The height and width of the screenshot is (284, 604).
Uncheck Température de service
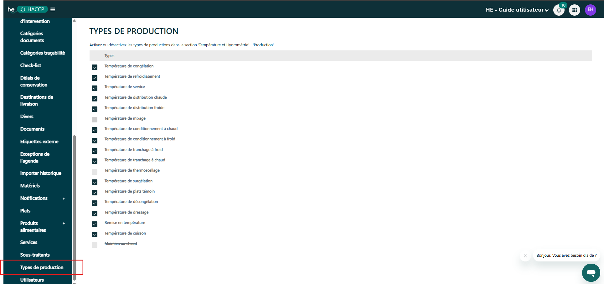[95, 88]
